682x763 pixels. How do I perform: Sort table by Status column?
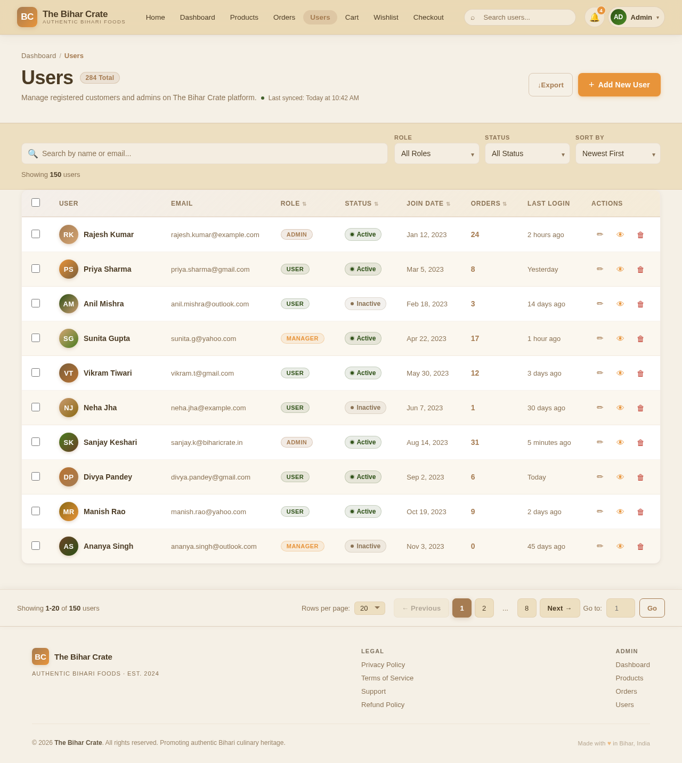coord(361,204)
